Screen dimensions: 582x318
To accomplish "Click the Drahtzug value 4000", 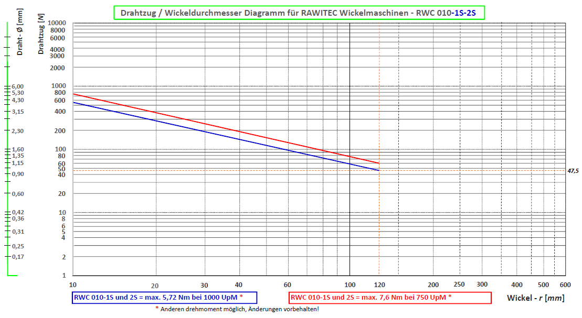I will tap(58, 49).
